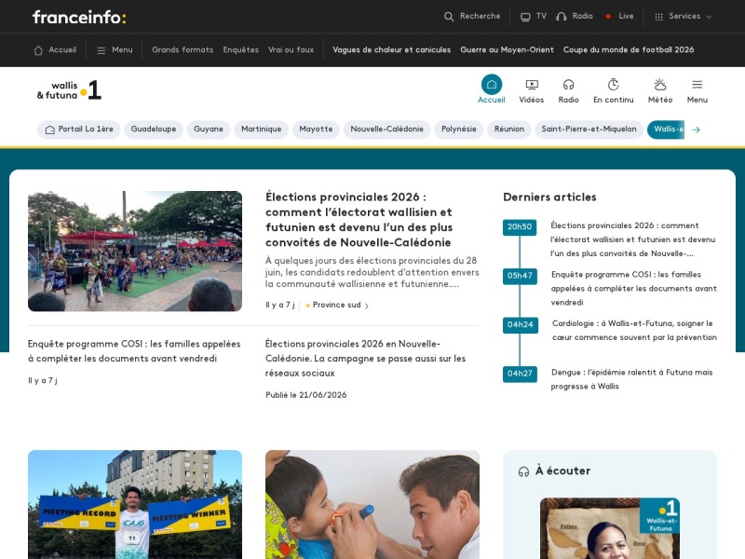745x559 pixels.
Task: Click the Vidéos icon in La 1ère nav
Action: point(532,85)
